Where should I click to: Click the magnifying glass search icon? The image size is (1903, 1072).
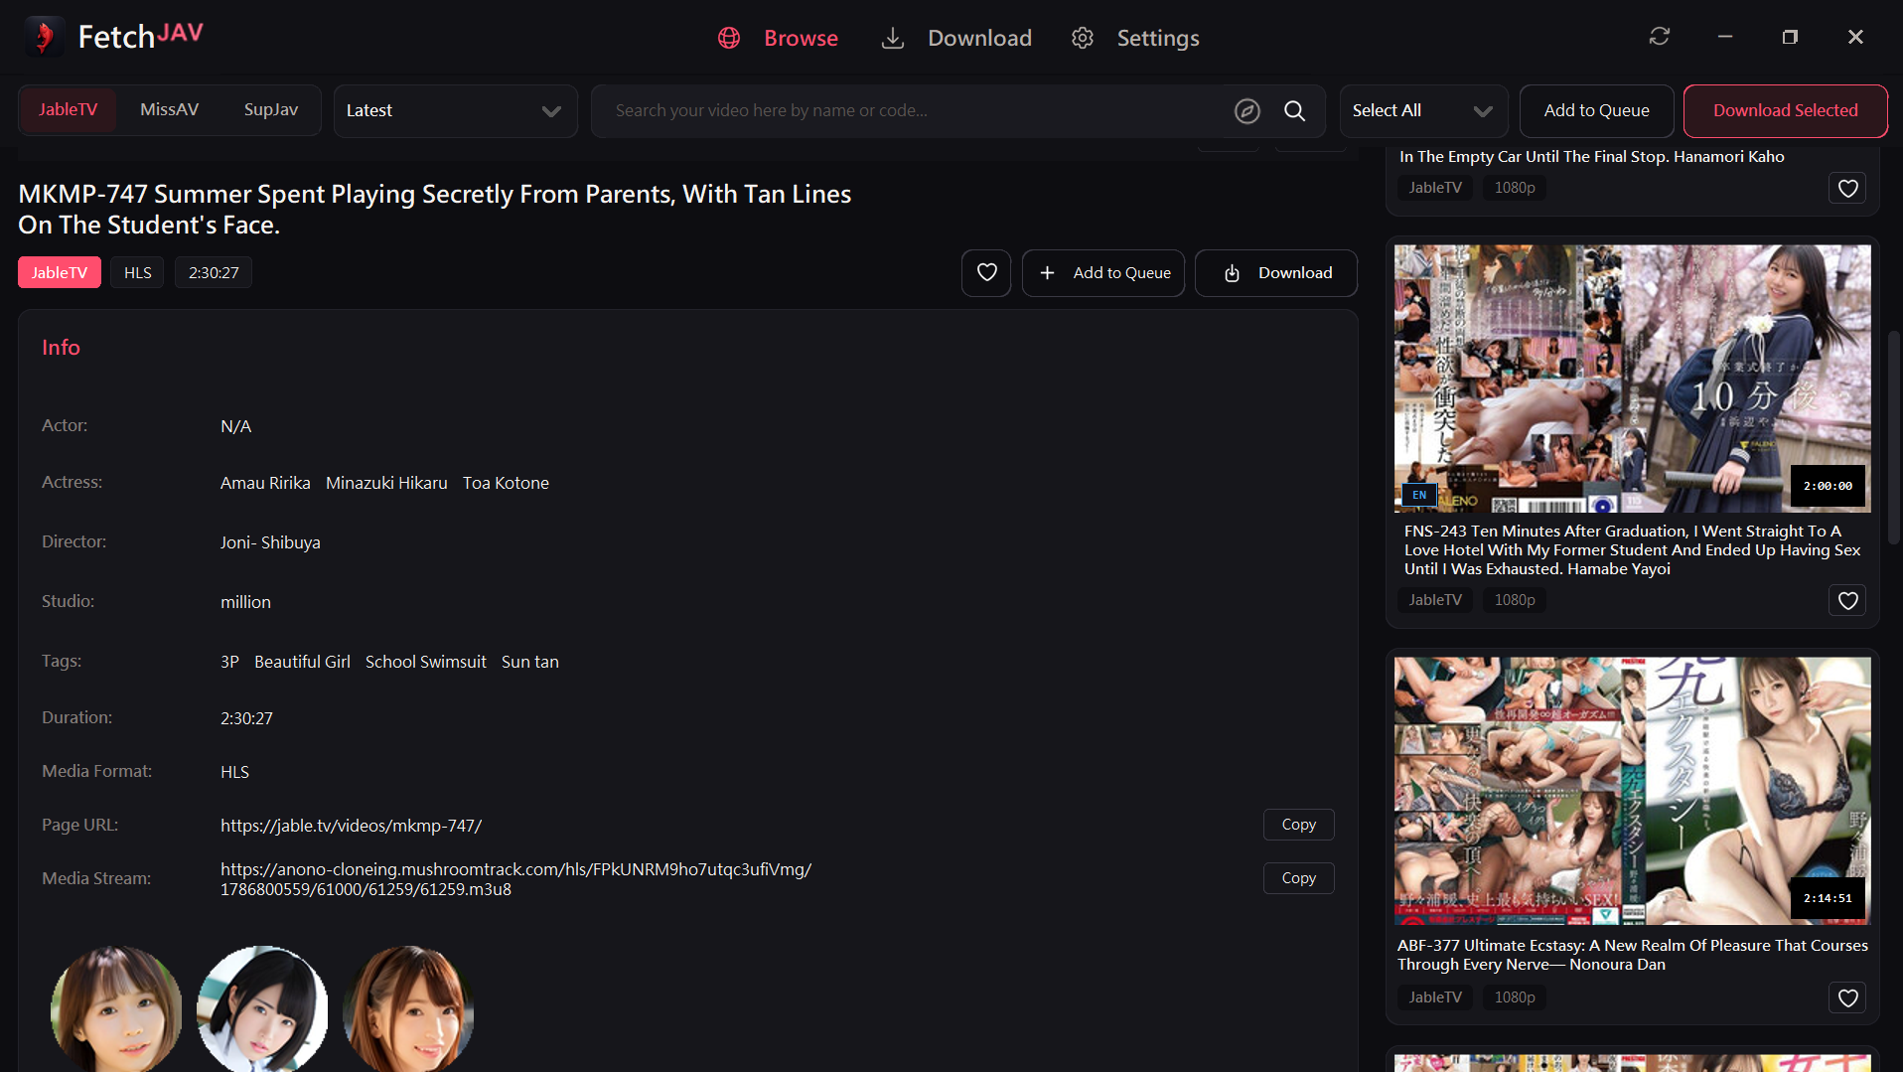(1295, 111)
